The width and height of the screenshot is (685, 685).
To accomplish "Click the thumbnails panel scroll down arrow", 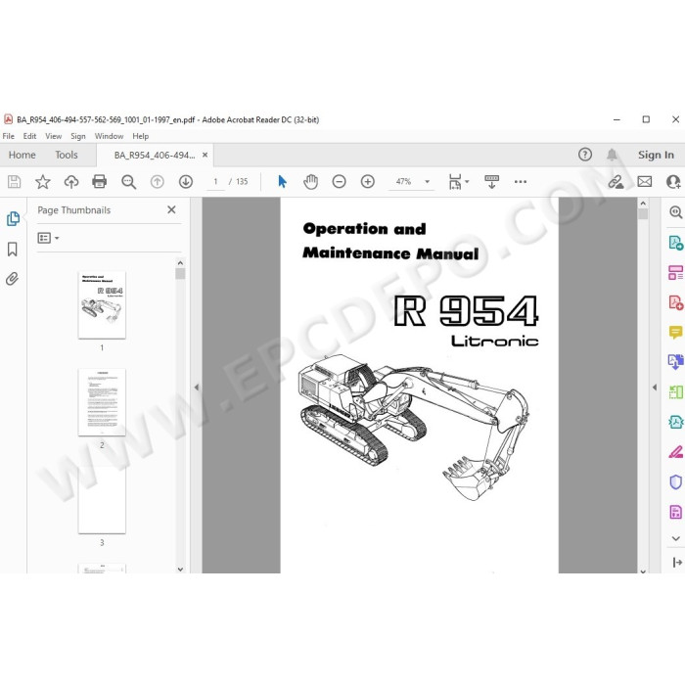I will tap(180, 569).
